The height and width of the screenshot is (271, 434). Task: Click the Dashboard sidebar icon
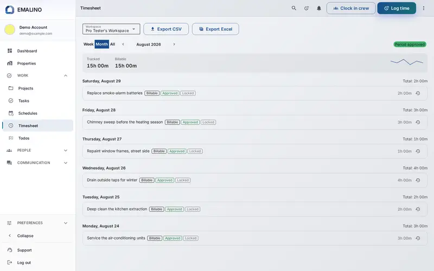[10, 50]
